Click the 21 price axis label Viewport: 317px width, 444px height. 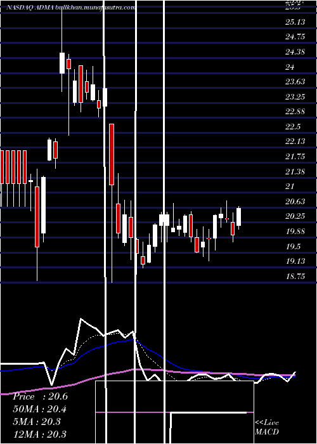(290, 186)
